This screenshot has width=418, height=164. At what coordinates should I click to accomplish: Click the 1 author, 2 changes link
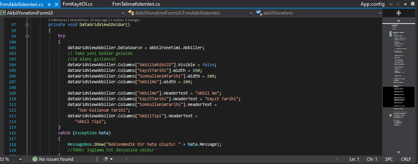(x=125, y=20)
